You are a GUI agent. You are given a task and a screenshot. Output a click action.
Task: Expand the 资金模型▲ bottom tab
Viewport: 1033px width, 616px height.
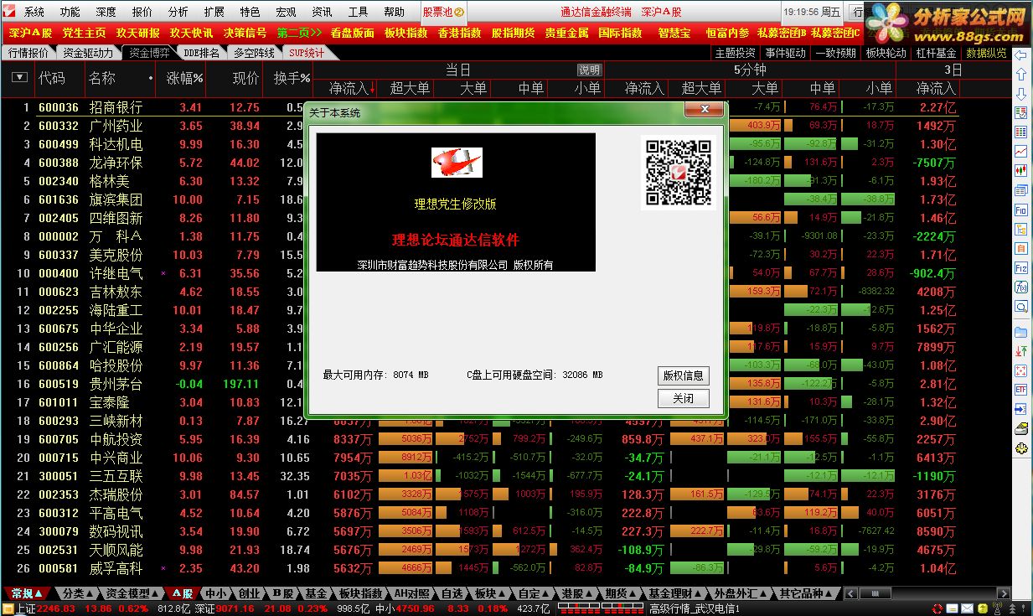(x=133, y=593)
